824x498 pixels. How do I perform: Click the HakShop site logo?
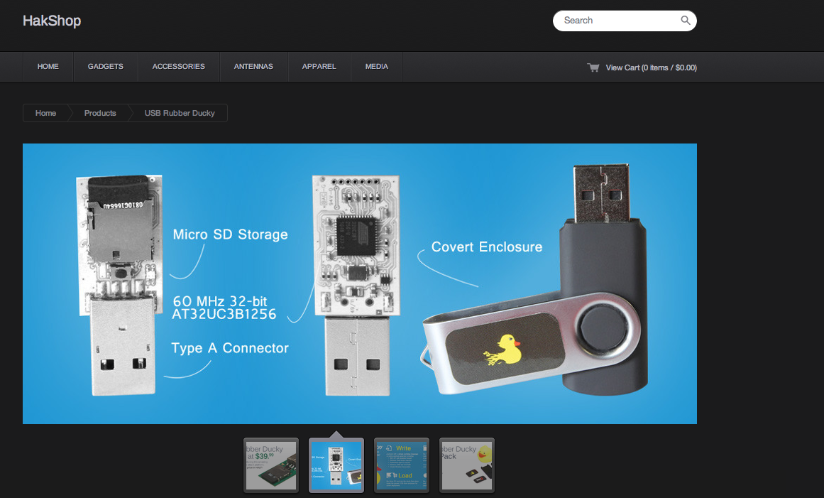pyautogui.click(x=52, y=21)
